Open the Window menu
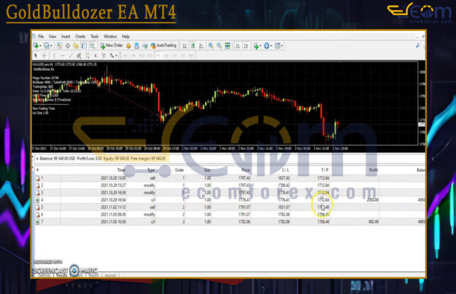The height and width of the screenshot is (294, 456). click(110, 36)
